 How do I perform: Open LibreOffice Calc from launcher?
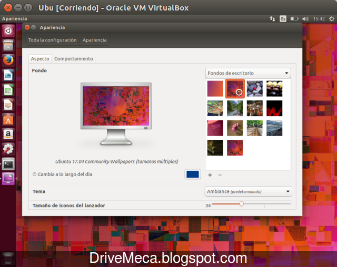coord(8,90)
